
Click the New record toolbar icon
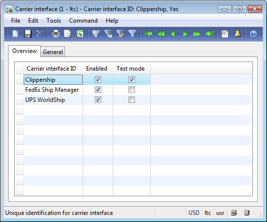[x=15, y=34]
